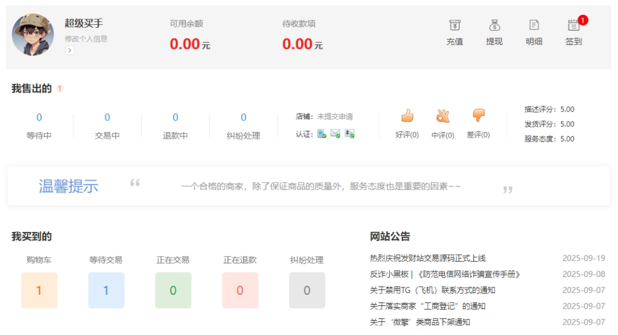Click the 好评(0) label

point(407,135)
